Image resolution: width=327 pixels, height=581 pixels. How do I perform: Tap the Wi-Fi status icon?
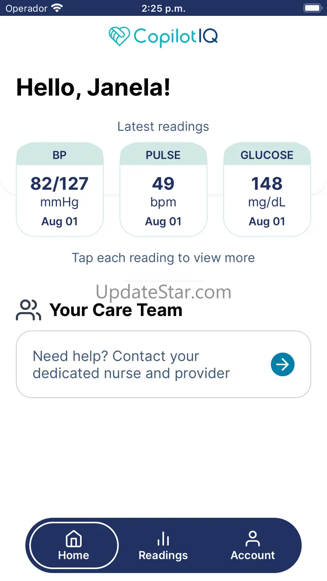click(x=57, y=8)
